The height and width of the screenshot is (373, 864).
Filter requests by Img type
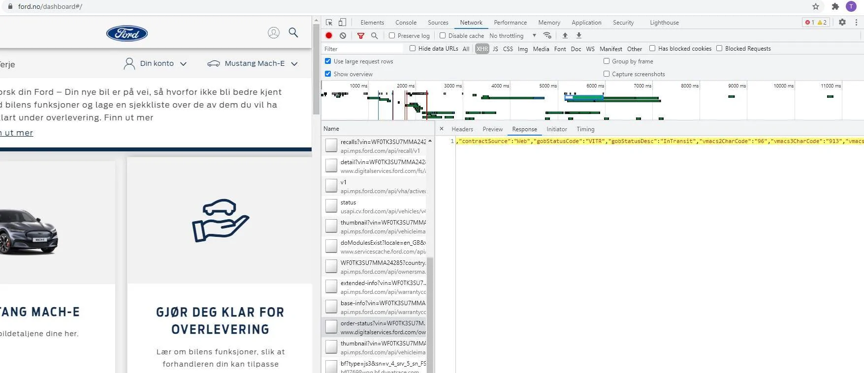click(x=523, y=49)
